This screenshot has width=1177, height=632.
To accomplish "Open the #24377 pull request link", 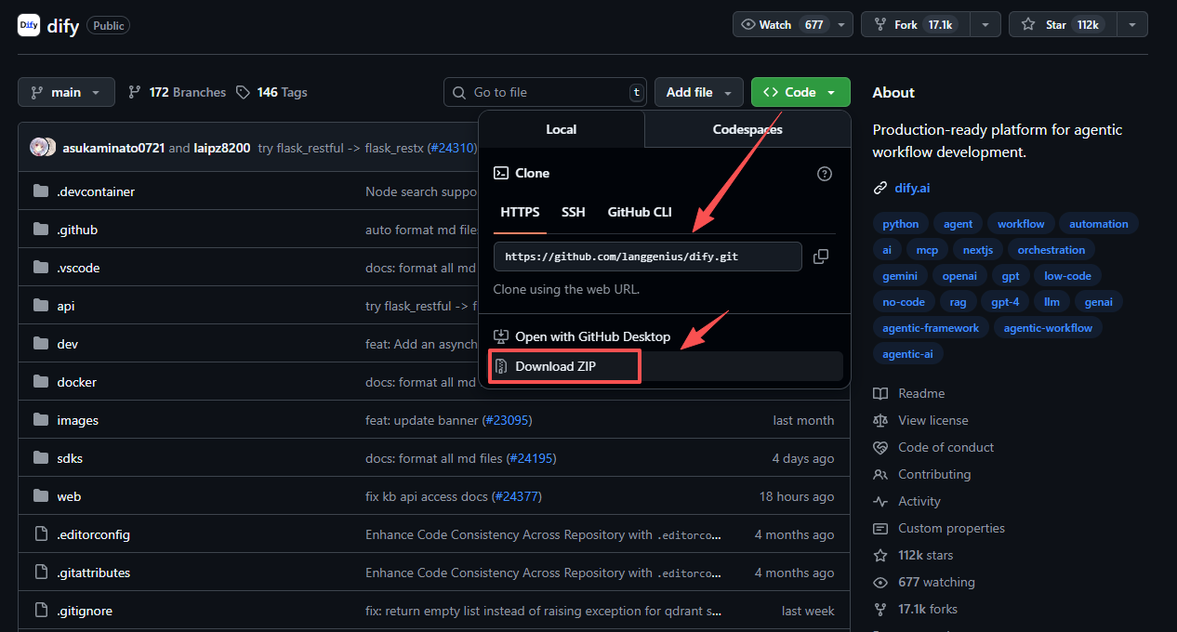I will pyautogui.click(x=517, y=496).
